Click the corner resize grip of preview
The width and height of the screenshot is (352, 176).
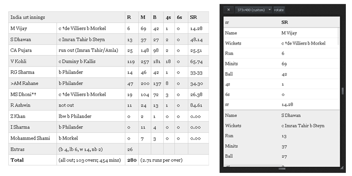(342, 168)
